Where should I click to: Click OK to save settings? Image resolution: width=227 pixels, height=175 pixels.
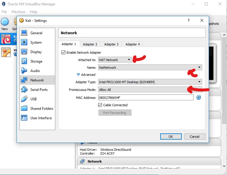(x=171, y=137)
